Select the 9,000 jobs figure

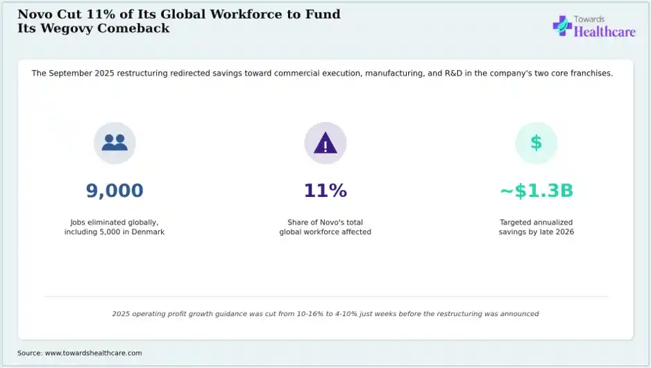coord(115,191)
